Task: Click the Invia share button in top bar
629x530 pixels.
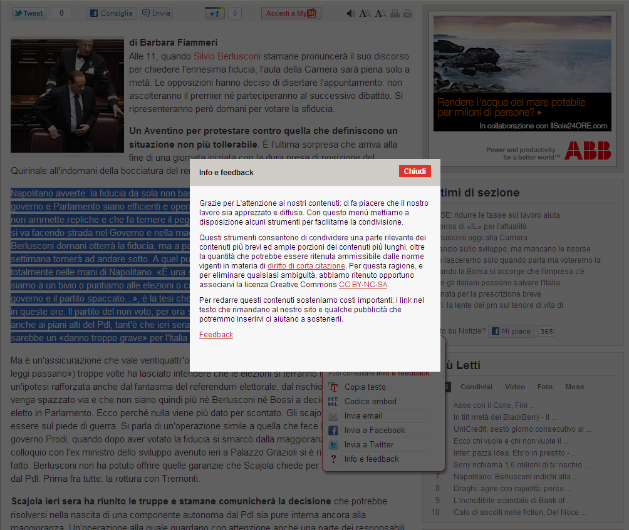Action: 156,13
